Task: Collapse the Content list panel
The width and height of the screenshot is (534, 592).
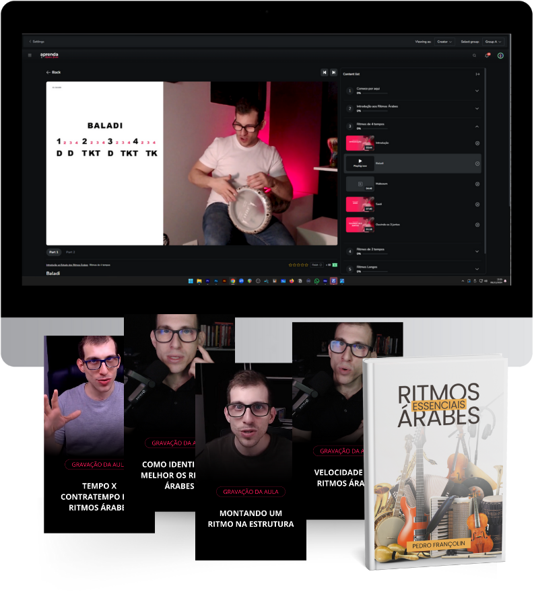Action: (477, 74)
